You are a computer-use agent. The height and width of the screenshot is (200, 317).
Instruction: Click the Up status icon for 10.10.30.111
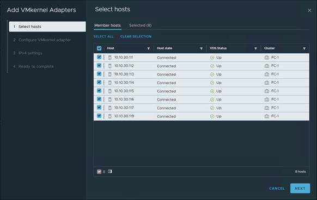[x=212, y=58]
